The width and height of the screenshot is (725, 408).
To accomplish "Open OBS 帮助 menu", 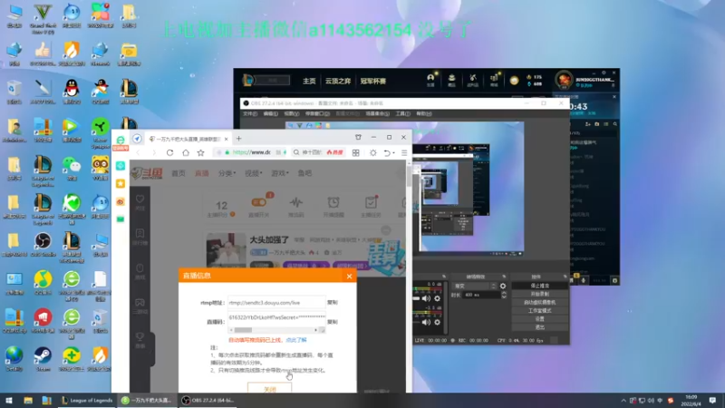I will [424, 114].
